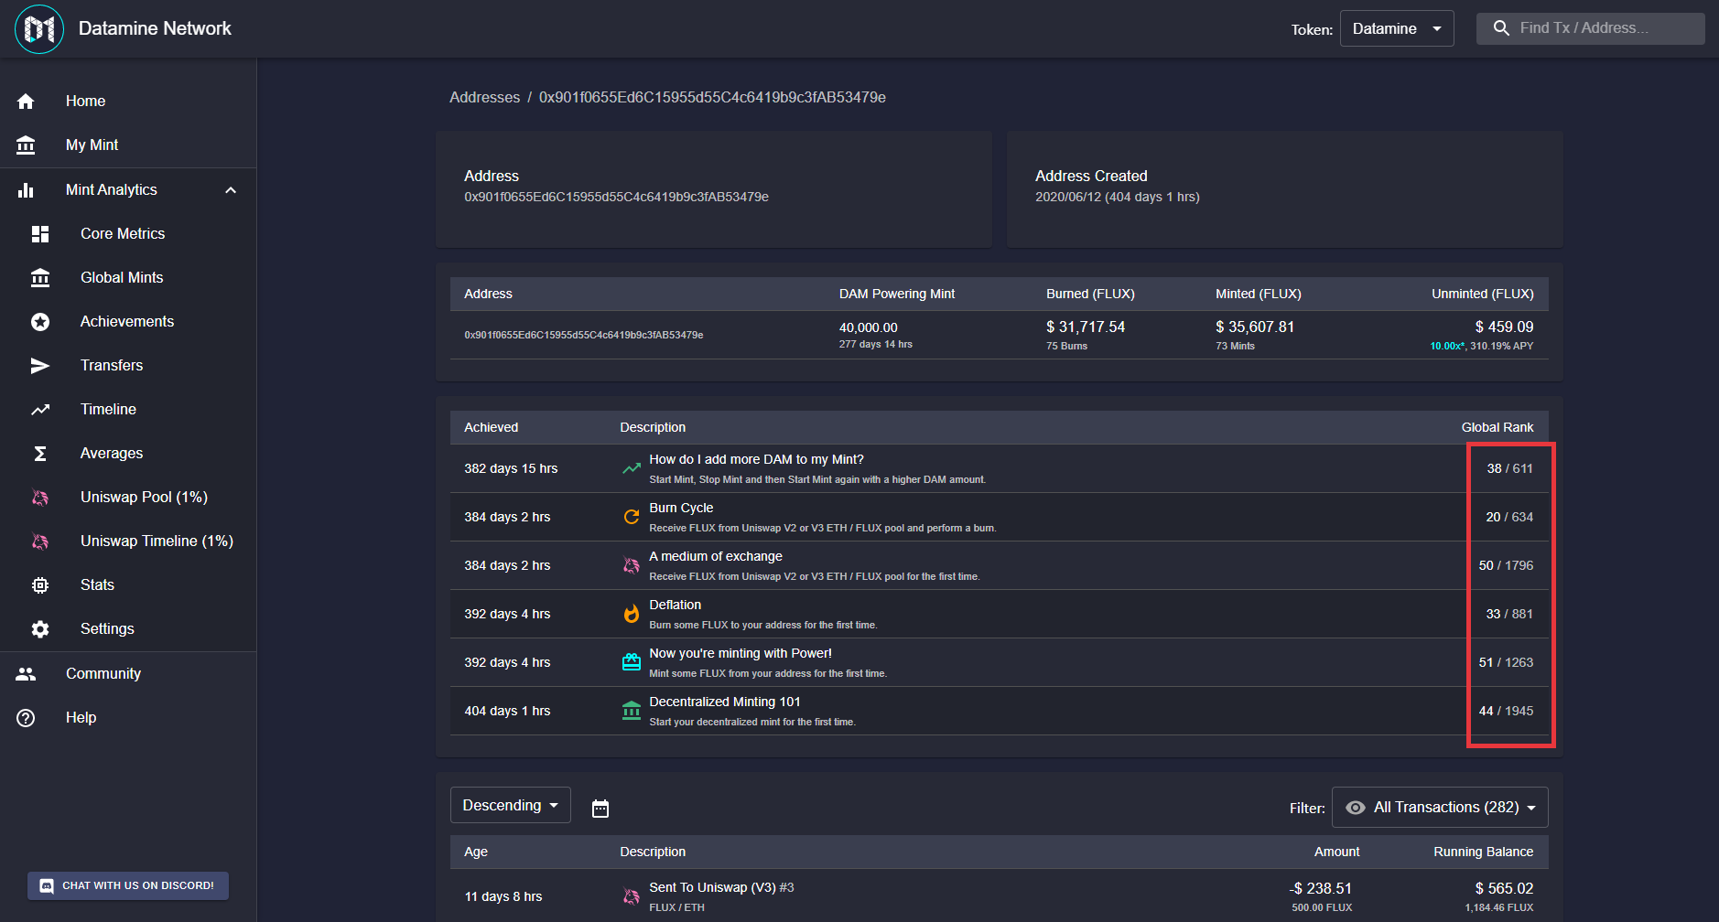The image size is (1719, 922).
Task: Click the Datamine Network title text
Action: point(155,29)
